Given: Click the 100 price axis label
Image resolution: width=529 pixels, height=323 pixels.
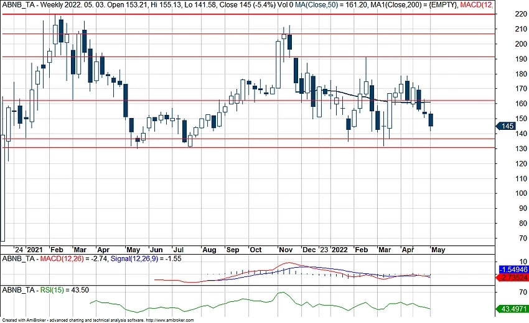Looking at the screenshot, I should pos(522,193).
